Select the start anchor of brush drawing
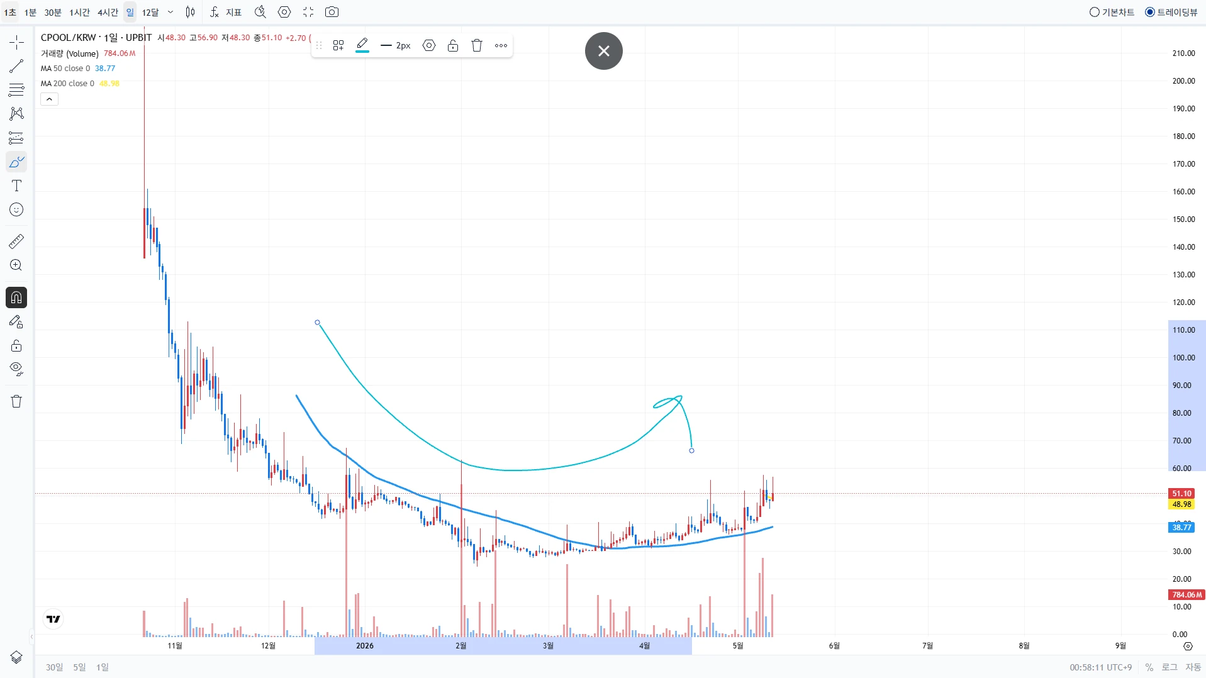The height and width of the screenshot is (678, 1206). [317, 323]
